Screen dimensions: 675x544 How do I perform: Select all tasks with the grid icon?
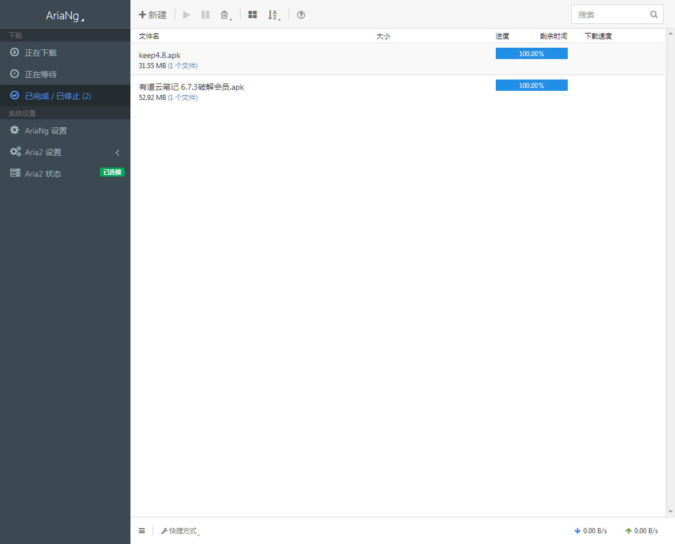tap(252, 15)
